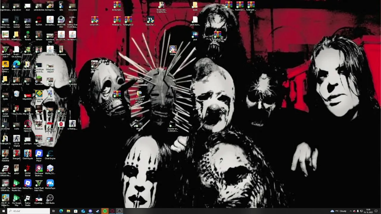The image size is (381, 214).
Task: Open the notification center icon
Action: tap(376, 211)
